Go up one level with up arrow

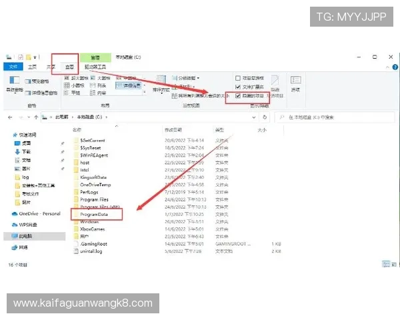click(36, 117)
